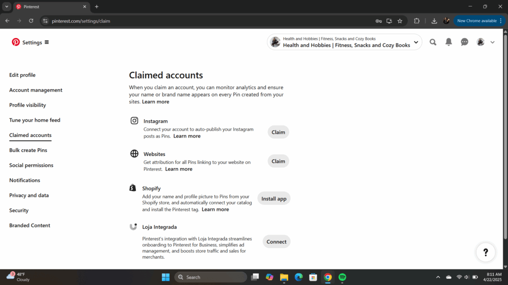Open Profile visibility settings

click(x=28, y=105)
